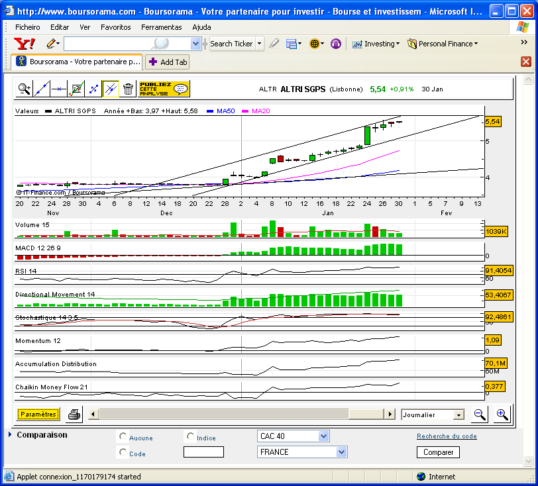The image size is (538, 486).
Task: Click the MA50 blue legend swatch
Action: [210, 111]
